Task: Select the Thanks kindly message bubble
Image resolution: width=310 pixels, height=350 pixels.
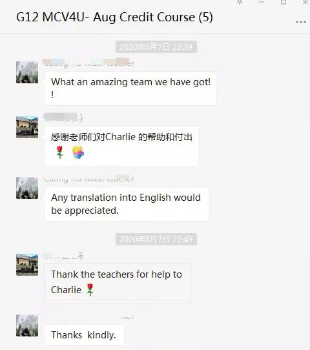Action: (84, 335)
